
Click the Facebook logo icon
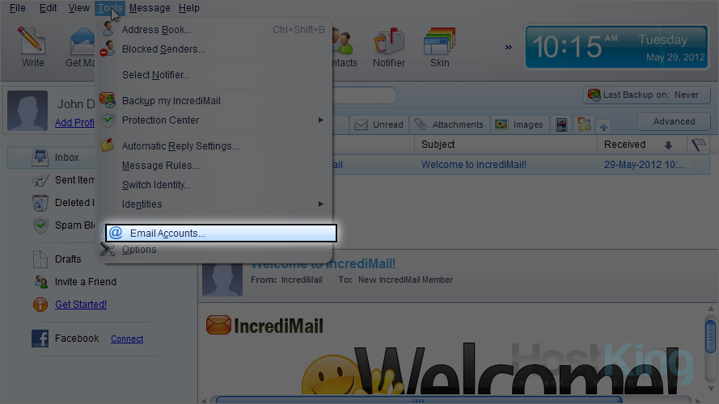(40, 339)
